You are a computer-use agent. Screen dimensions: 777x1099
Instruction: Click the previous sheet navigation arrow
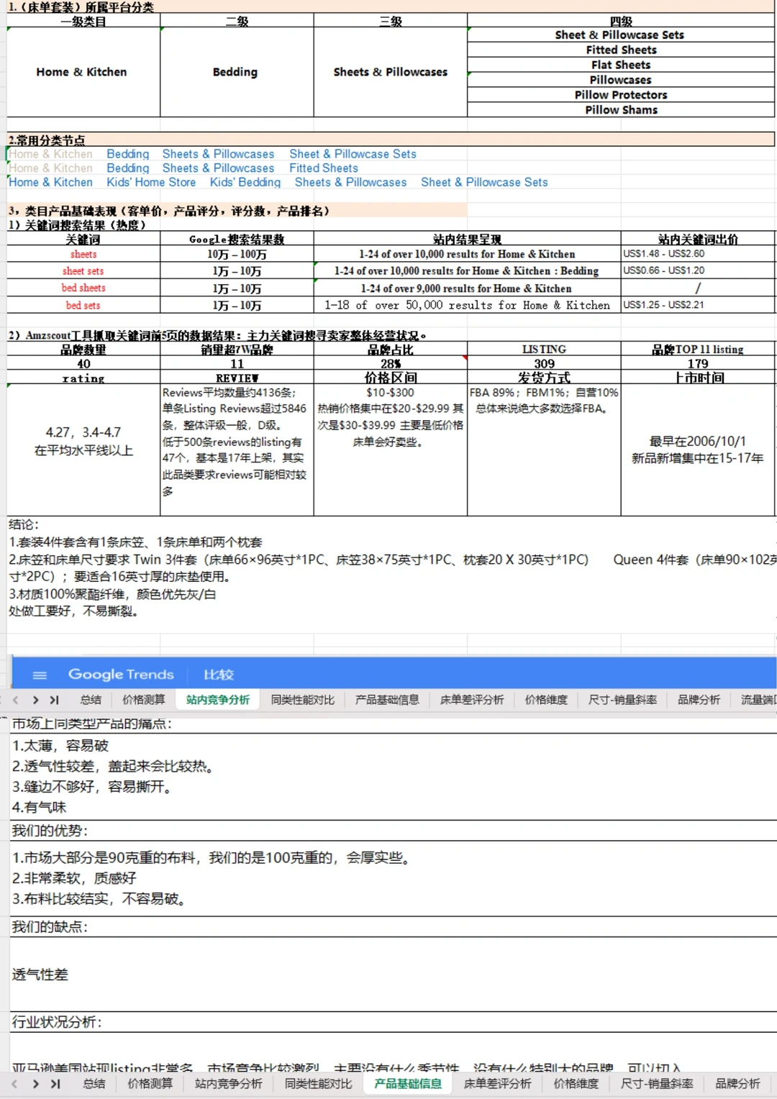click(x=15, y=699)
